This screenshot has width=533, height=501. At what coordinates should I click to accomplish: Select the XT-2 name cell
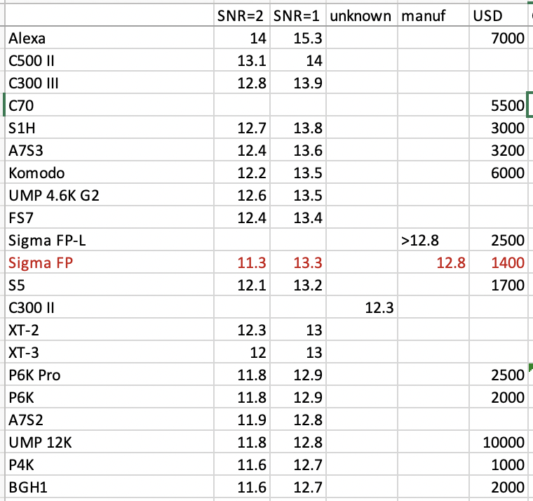(x=109, y=329)
